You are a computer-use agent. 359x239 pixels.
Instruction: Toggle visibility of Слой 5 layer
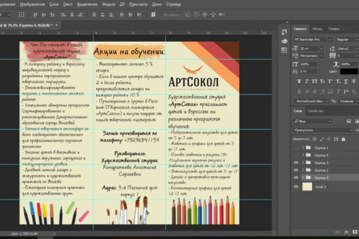click(x=296, y=186)
